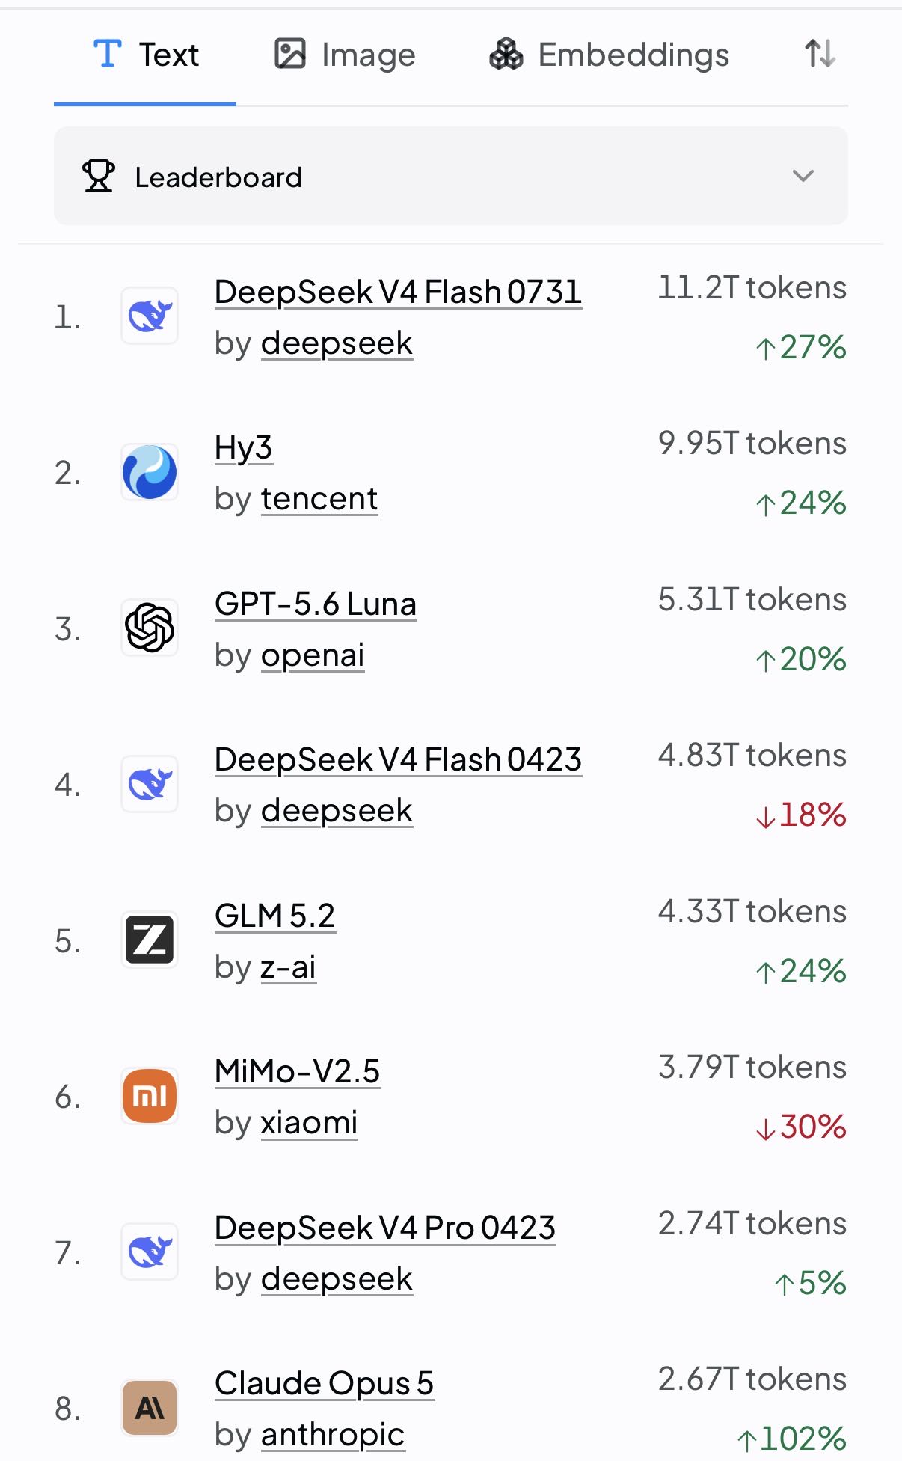Switch to the Image tab

click(345, 55)
